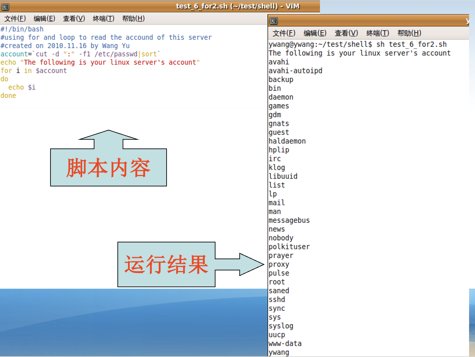Click the 'pulse' output line
Image resolution: width=475 pixels, height=357 pixels.
click(279, 273)
